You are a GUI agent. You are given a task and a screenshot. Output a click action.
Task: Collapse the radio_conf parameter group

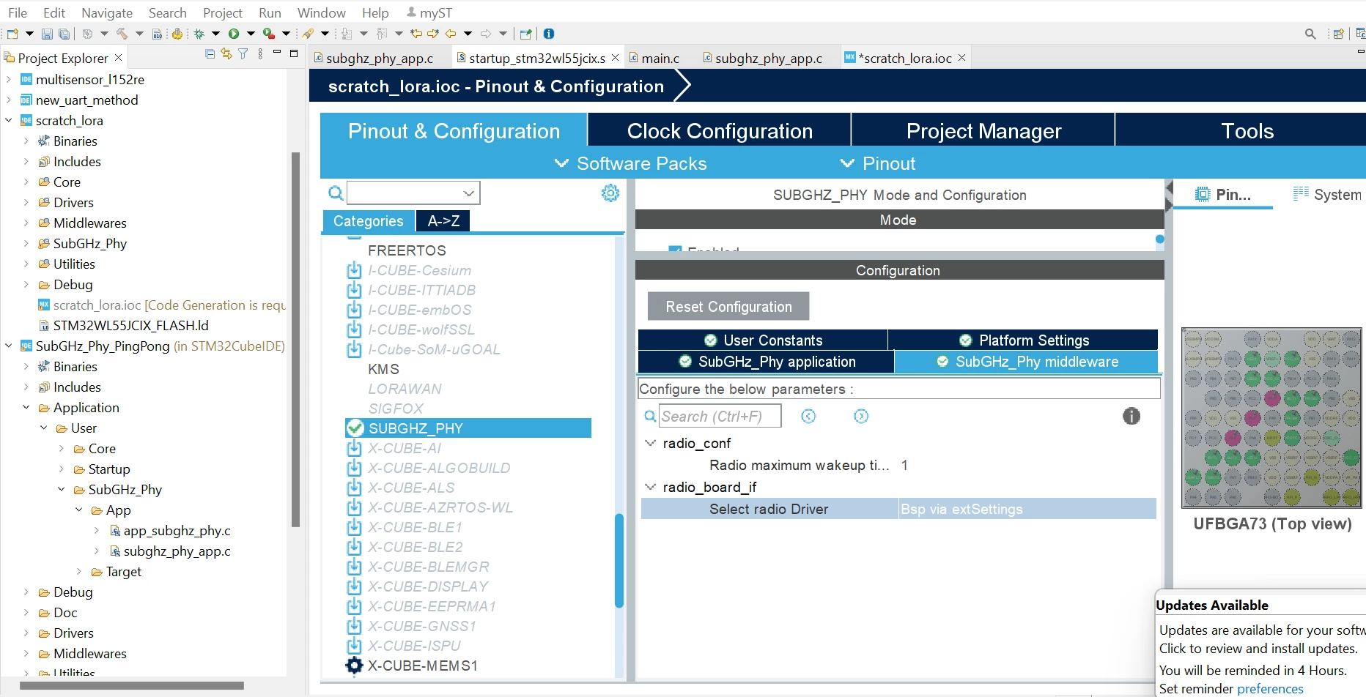tap(650, 443)
